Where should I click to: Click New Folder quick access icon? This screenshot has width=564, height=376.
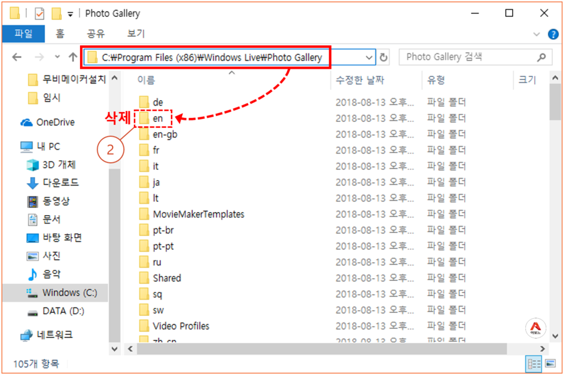56,13
